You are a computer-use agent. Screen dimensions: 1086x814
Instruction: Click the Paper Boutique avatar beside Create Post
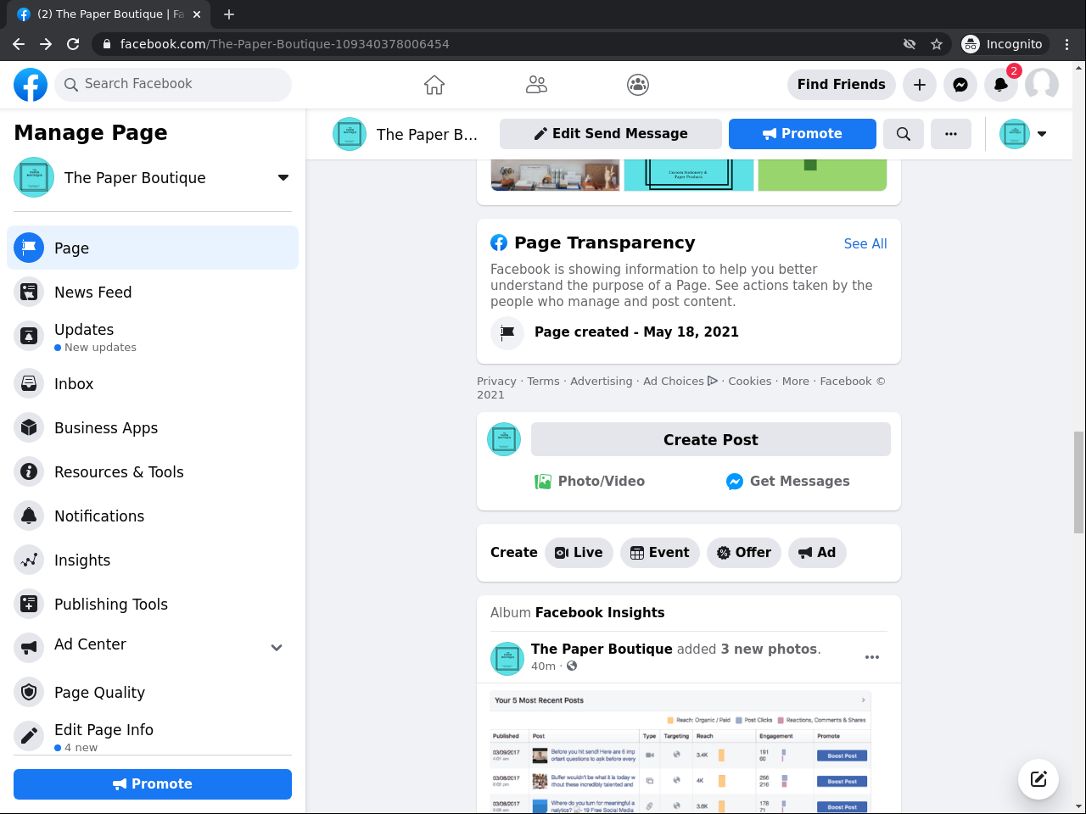(504, 439)
